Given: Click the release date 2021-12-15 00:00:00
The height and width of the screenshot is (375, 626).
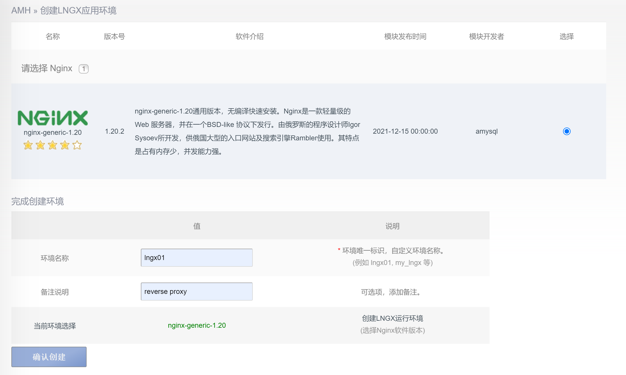Looking at the screenshot, I should [405, 131].
